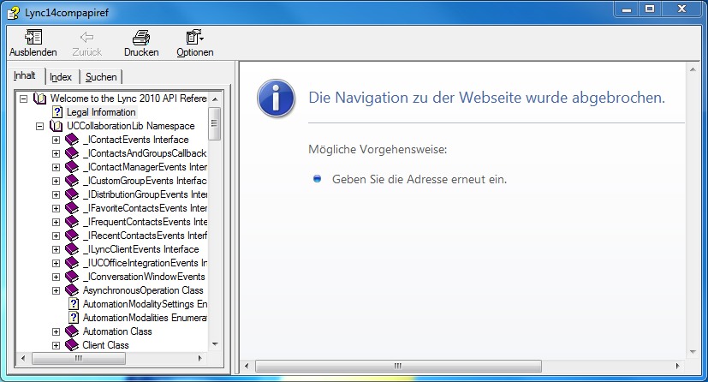Image resolution: width=708 pixels, height=382 pixels.
Task: Click the purple book icon for _IContactEvents Interface
Action: point(72,140)
